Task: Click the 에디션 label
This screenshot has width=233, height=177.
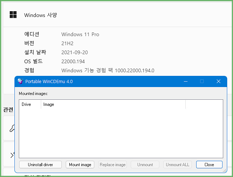Action: pos(32,34)
